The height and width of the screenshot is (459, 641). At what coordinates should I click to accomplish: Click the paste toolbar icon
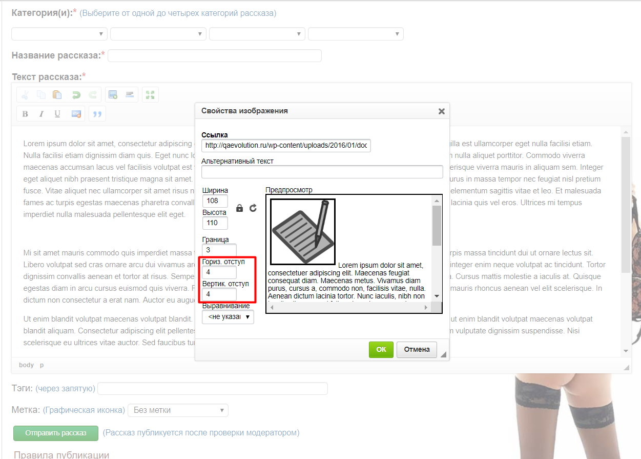[57, 95]
